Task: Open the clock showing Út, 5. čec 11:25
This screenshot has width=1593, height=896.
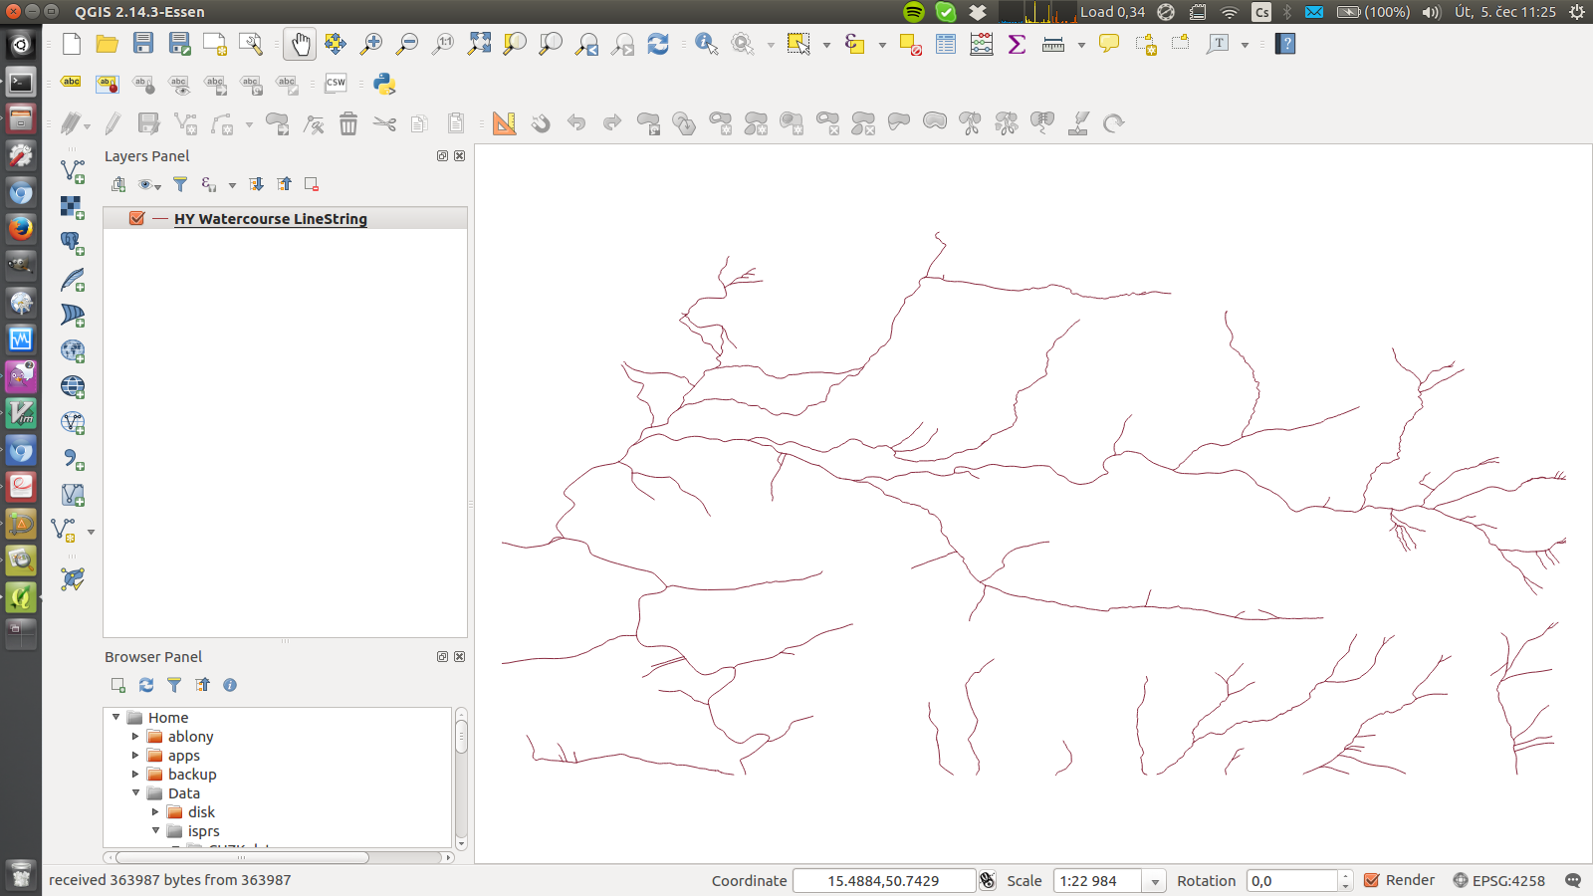Action: point(1504,12)
